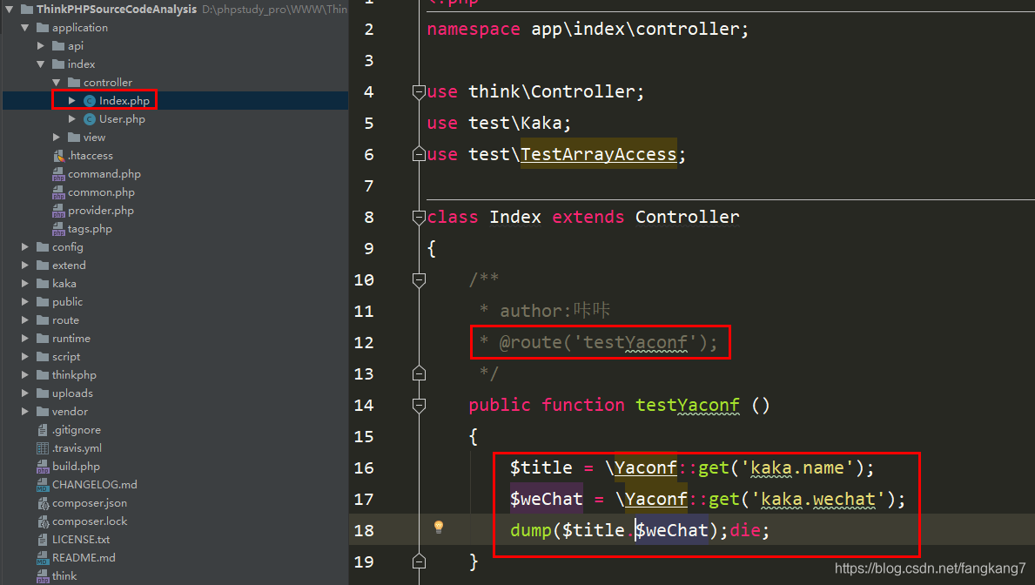Image resolution: width=1035 pixels, height=585 pixels.
Task: Click the view folder icon
Action: coord(74,138)
